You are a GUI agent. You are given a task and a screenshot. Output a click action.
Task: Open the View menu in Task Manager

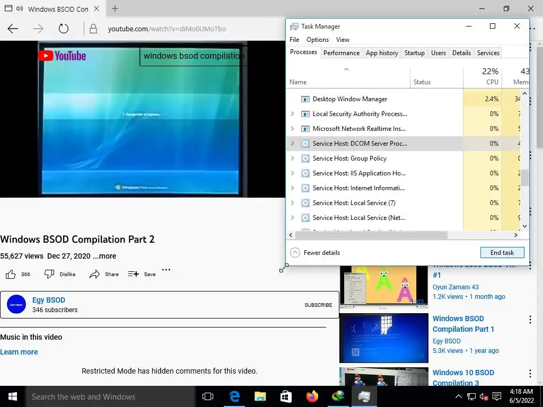point(343,39)
